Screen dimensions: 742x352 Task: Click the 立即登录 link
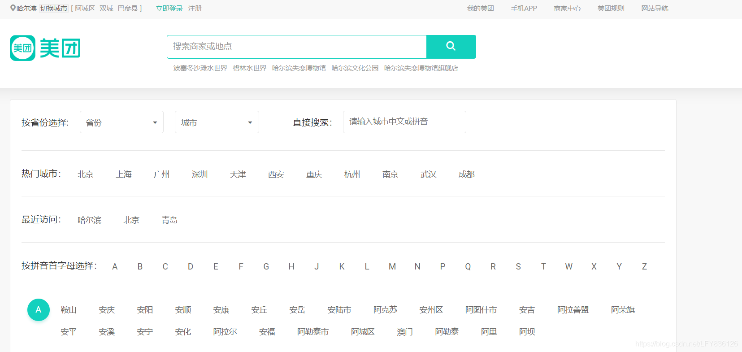pos(169,8)
